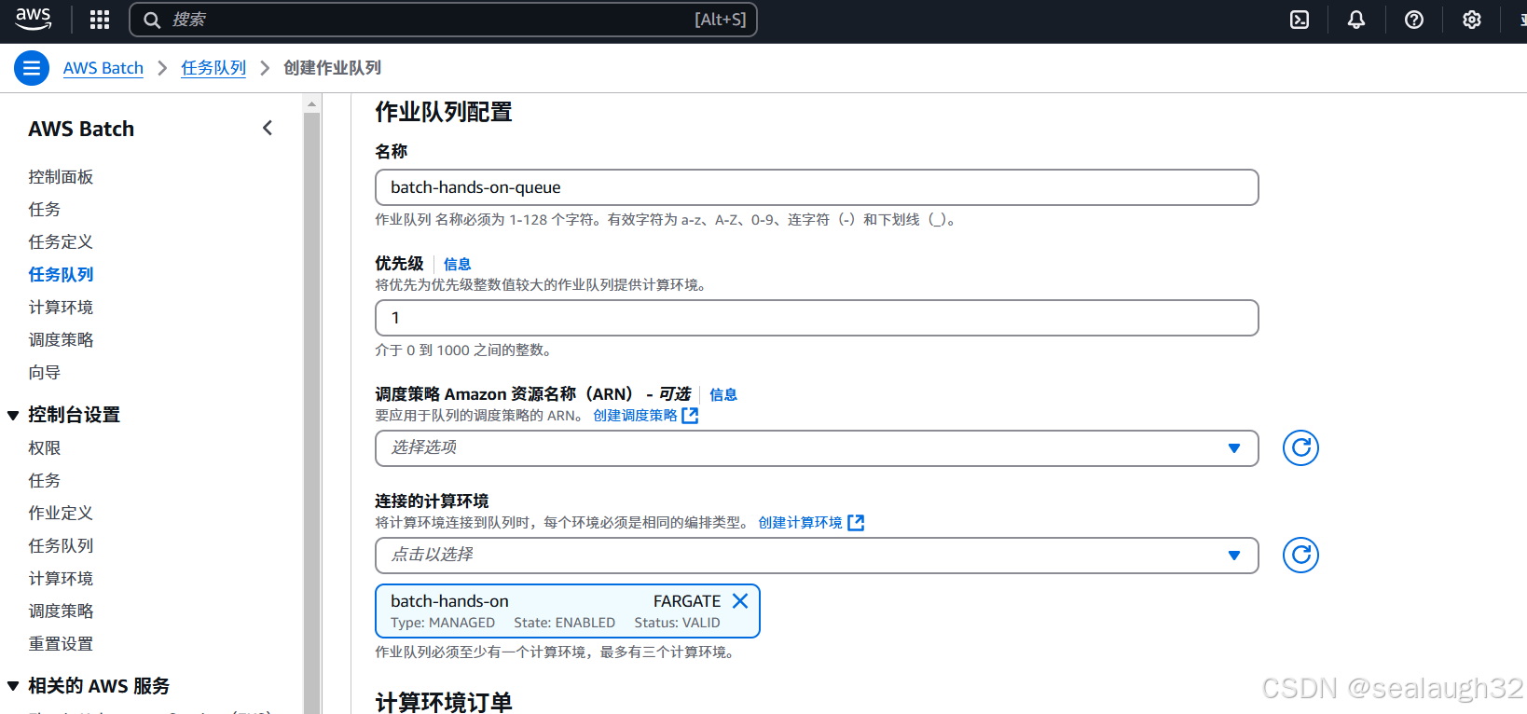Open 调度策略 under AWS Batch sidebar
This screenshot has height=714, width=1527.
coord(61,340)
